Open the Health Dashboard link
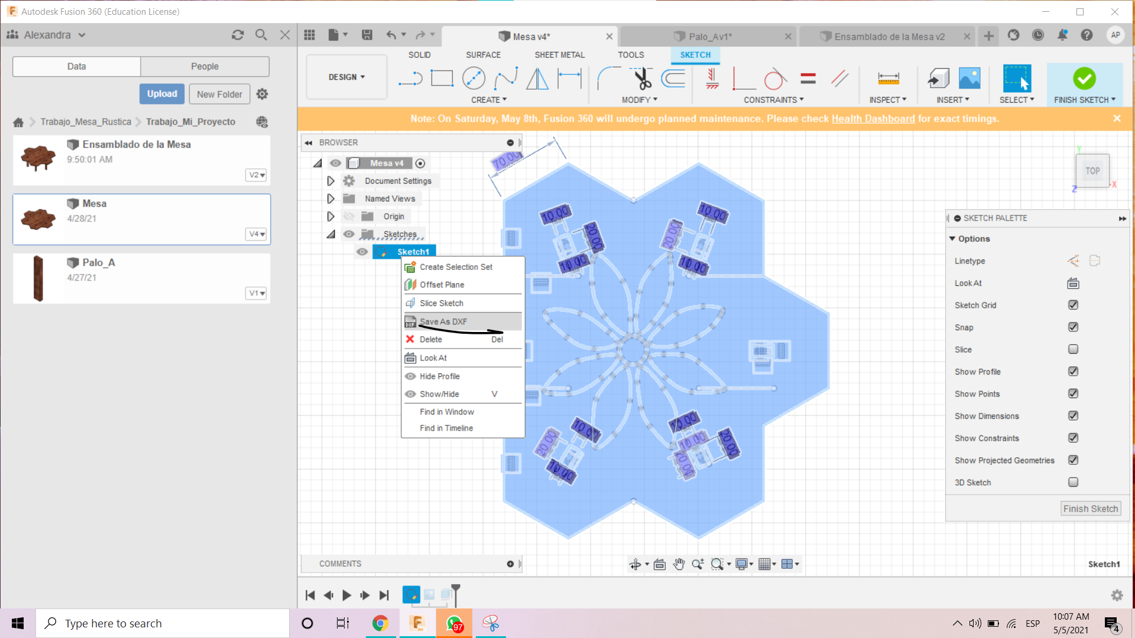 pyautogui.click(x=873, y=119)
